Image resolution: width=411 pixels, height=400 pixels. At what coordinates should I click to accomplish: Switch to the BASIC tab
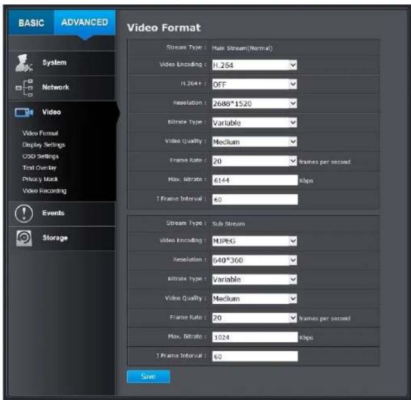31,23
